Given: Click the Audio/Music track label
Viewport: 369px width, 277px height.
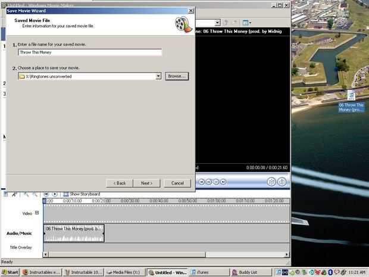Looking at the screenshot, I should click(x=19, y=233).
